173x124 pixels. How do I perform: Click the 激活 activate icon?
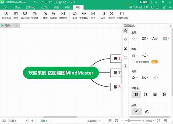[45, 15]
